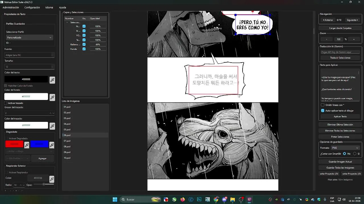
Task: Click the microphone tray icon
Action: point(325,199)
